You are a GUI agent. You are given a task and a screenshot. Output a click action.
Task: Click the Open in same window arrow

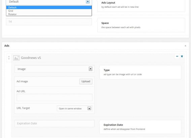[89, 108]
